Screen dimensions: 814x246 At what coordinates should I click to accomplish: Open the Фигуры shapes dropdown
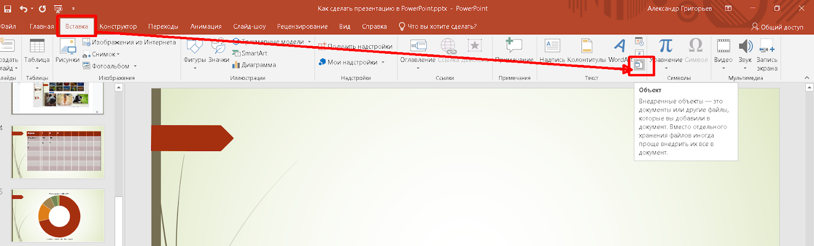(194, 53)
